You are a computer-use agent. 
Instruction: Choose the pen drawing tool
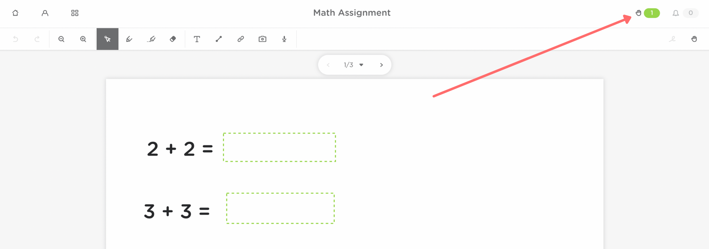(129, 39)
